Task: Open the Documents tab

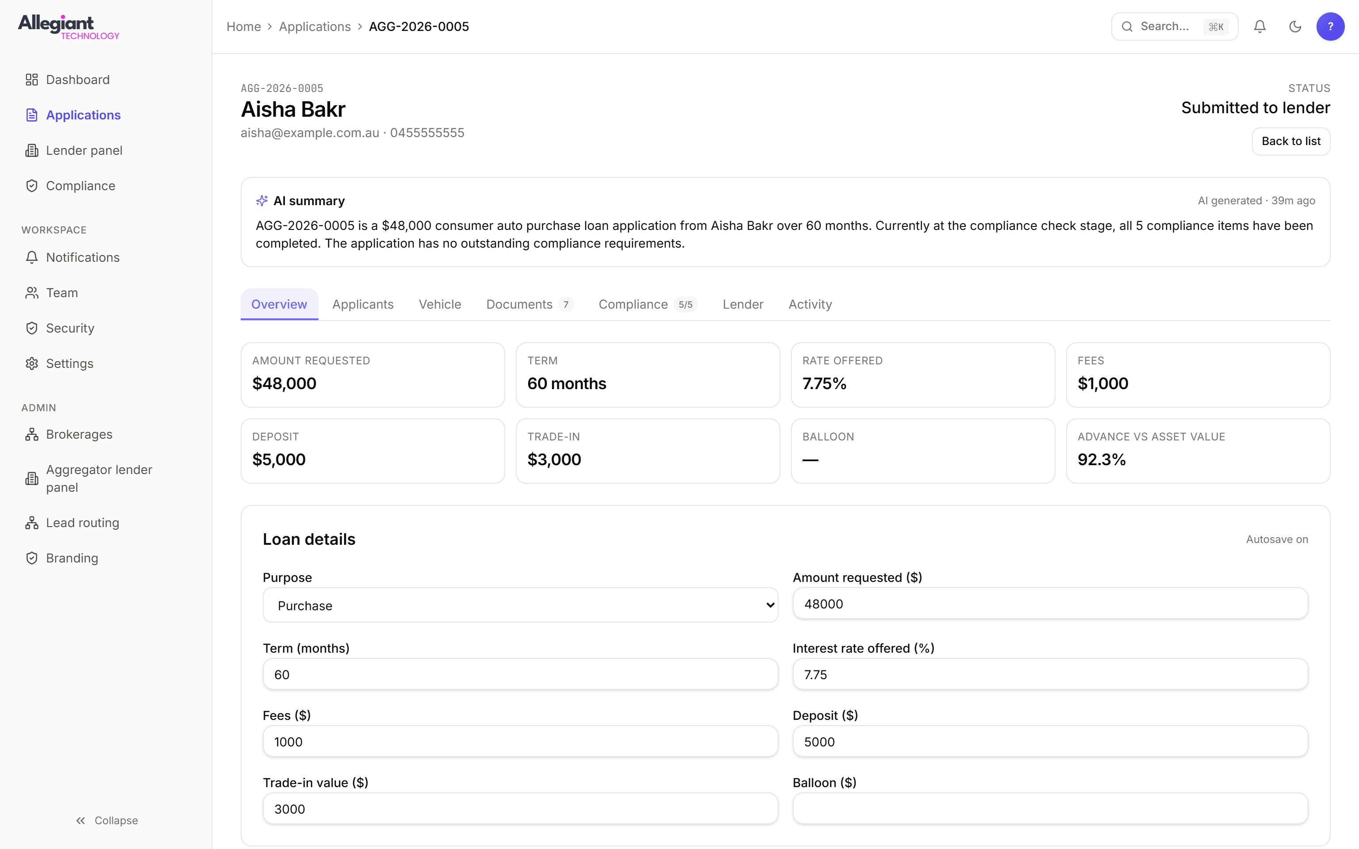Action: click(530, 304)
